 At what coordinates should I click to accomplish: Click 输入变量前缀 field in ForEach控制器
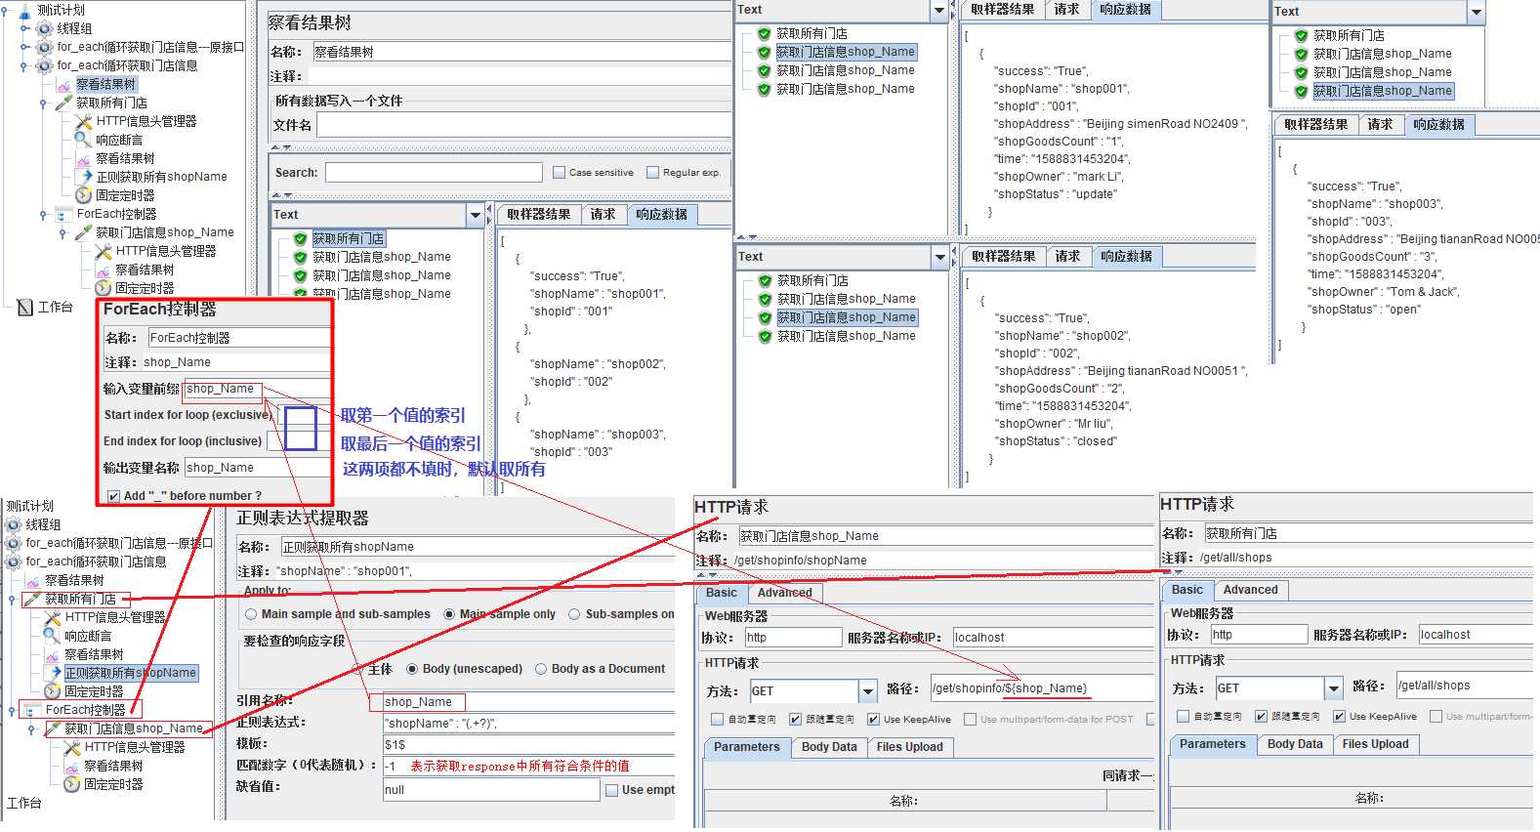point(257,389)
